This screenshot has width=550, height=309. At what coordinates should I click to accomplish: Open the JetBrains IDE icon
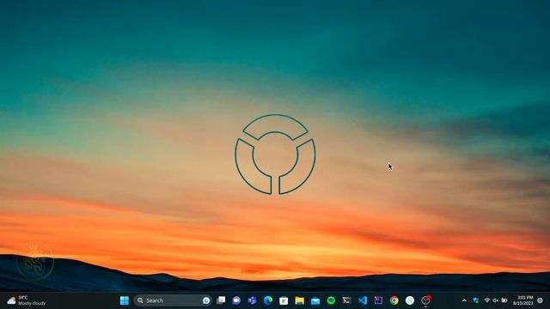[378, 300]
